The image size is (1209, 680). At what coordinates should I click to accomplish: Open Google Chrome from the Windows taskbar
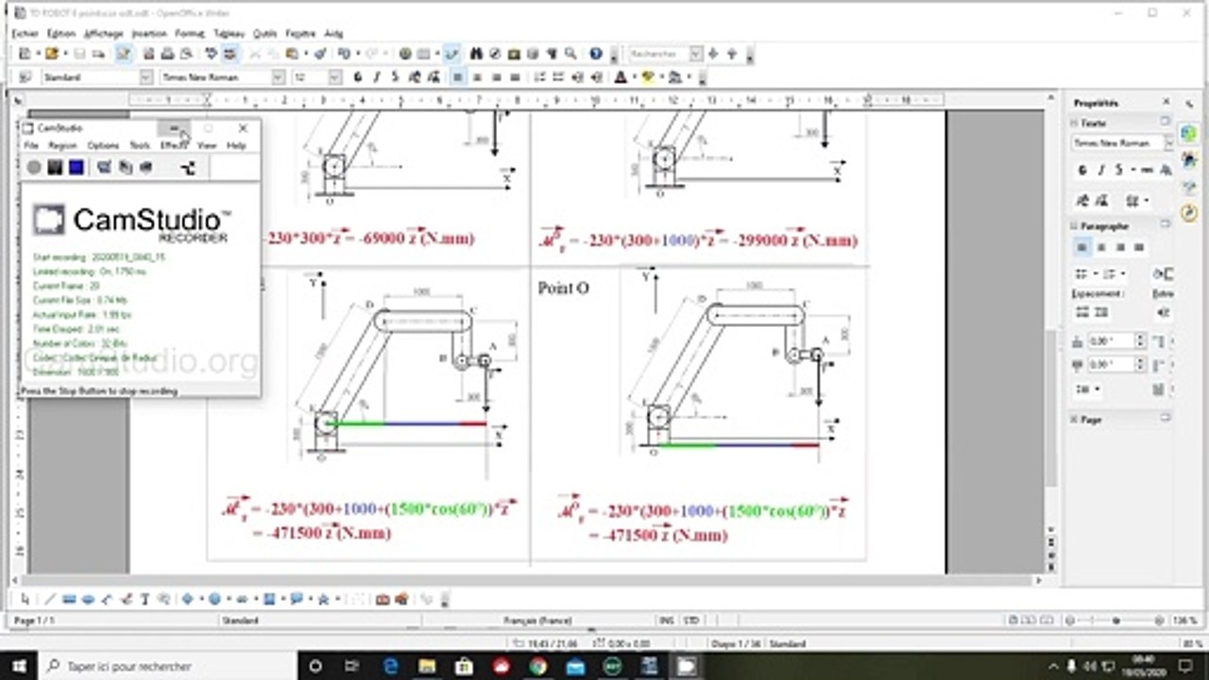click(x=537, y=666)
